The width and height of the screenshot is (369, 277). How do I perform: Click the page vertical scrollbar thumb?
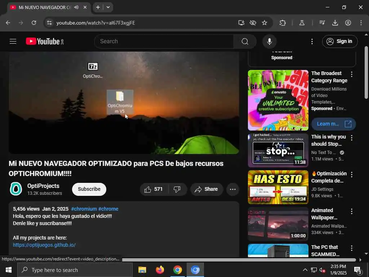[x=366, y=72]
